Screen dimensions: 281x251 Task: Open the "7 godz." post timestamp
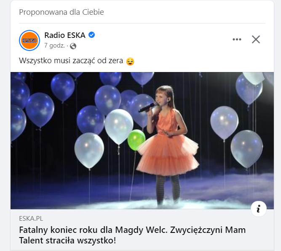point(54,45)
